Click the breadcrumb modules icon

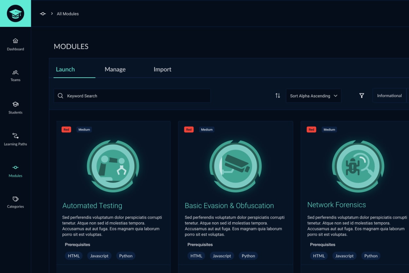pyautogui.click(x=43, y=14)
